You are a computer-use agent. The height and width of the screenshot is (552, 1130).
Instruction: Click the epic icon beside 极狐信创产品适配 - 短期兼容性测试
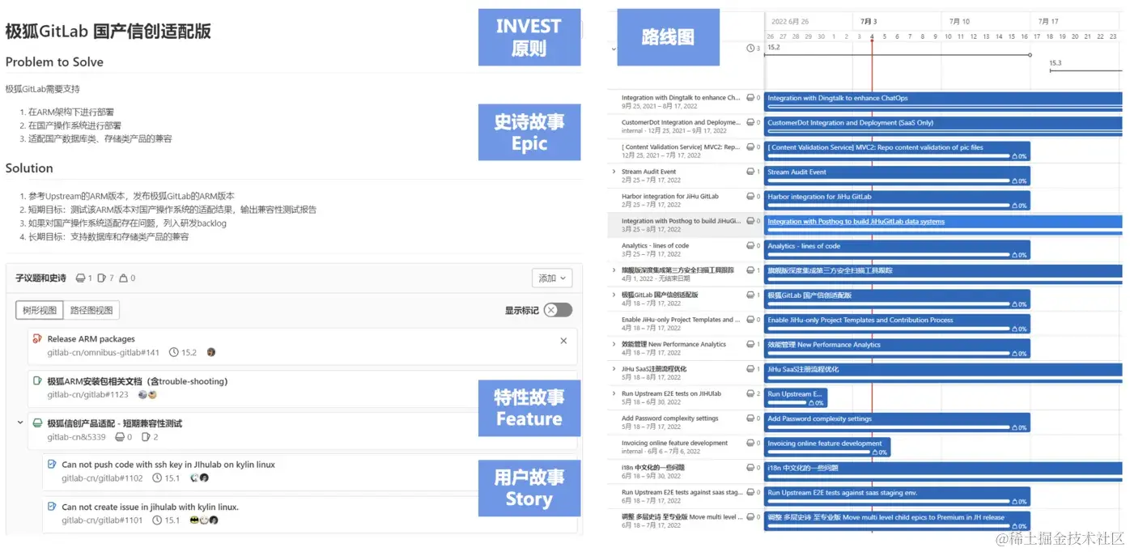[36, 423]
